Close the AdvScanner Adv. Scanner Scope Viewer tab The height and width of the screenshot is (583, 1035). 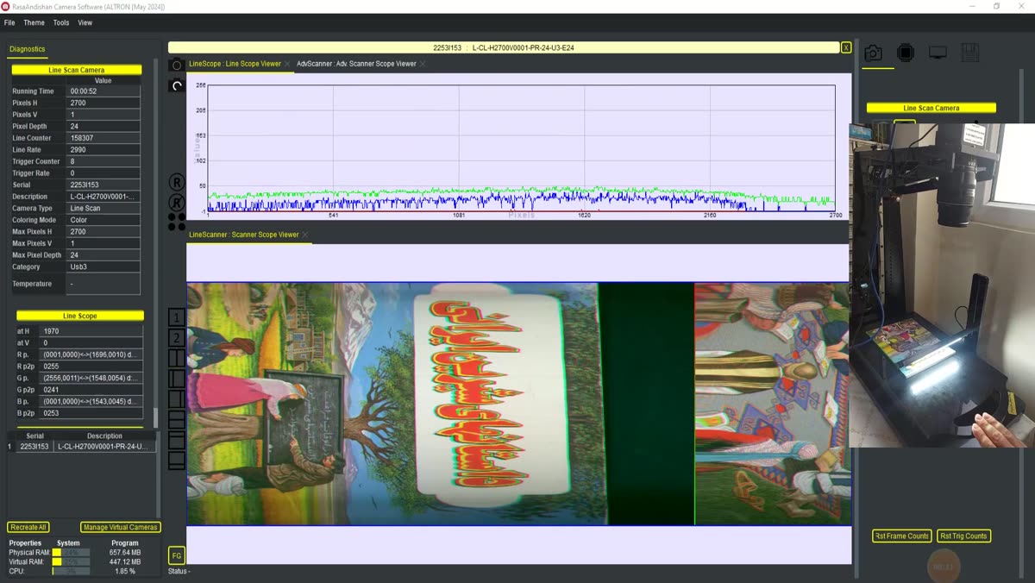pos(423,64)
